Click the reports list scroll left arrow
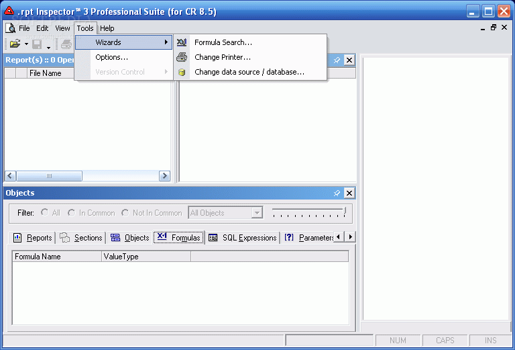 coord(10,175)
